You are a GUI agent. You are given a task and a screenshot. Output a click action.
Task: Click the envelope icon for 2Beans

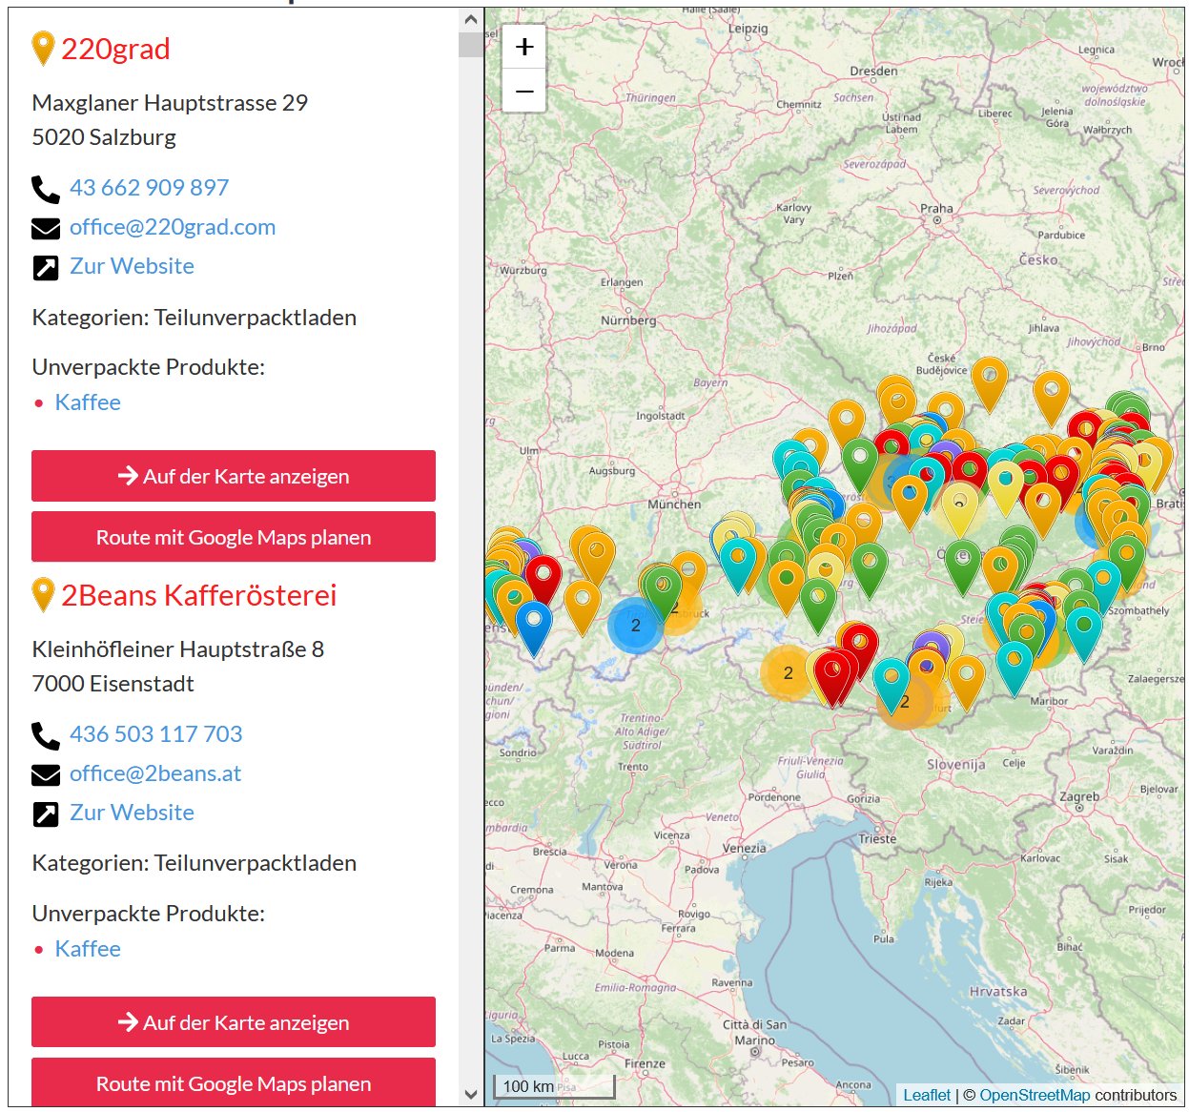(x=46, y=774)
